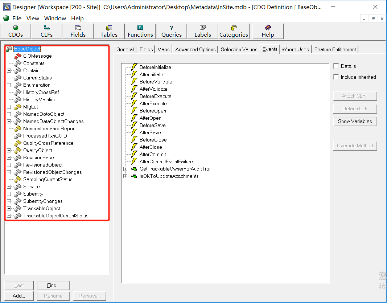Image resolution: width=387 pixels, height=303 pixels.
Task: Open the CLFs toolbar section
Action: (47, 31)
